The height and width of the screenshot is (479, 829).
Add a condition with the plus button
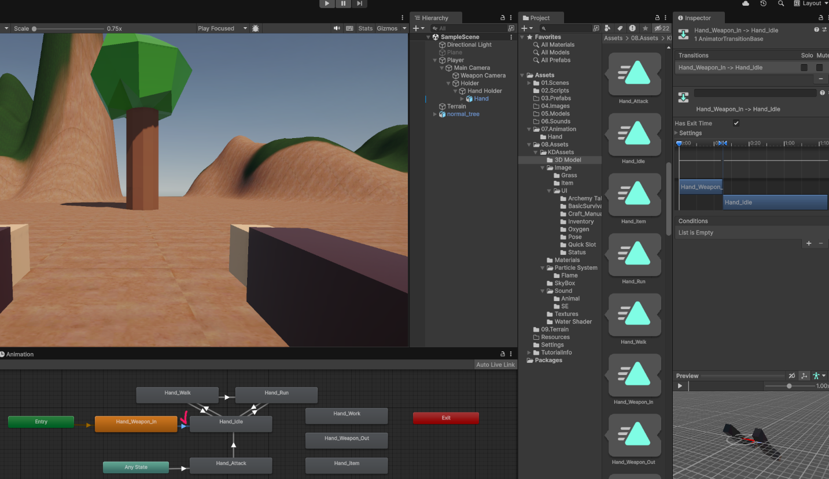click(x=809, y=243)
